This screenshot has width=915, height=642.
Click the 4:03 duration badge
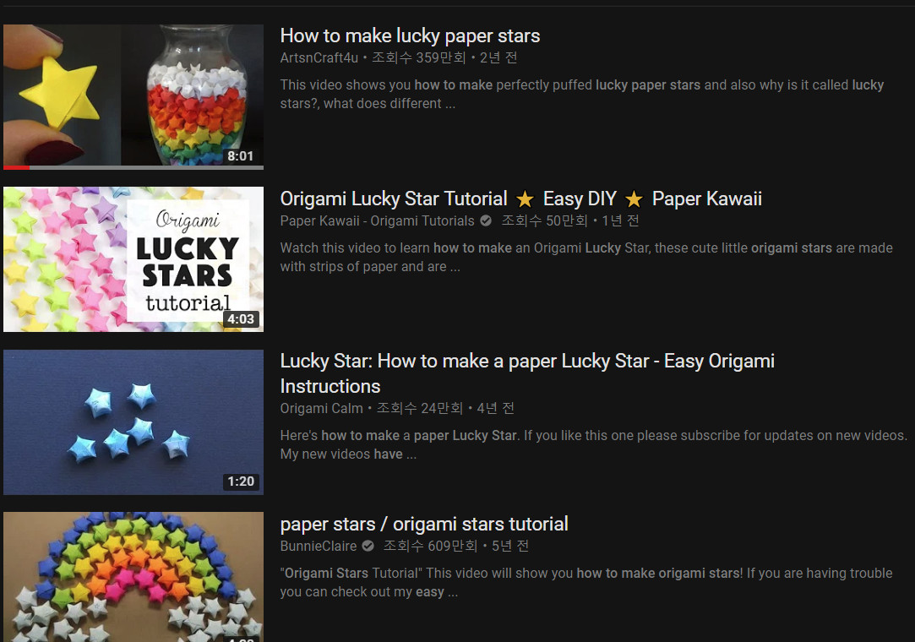coord(240,319)
